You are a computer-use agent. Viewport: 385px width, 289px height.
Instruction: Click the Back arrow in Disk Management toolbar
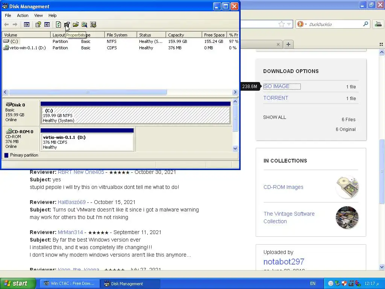(7, 24)
